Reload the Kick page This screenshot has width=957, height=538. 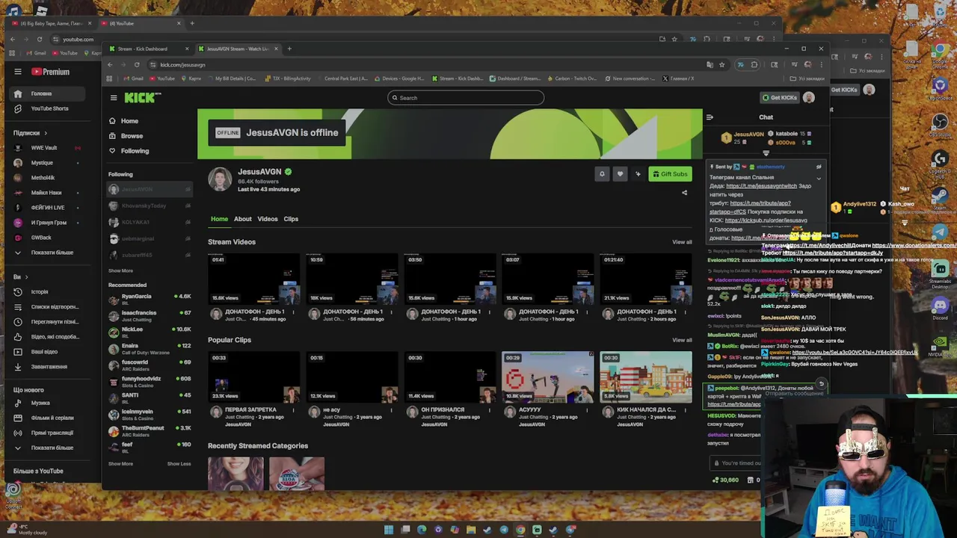(x=137, y=65)
